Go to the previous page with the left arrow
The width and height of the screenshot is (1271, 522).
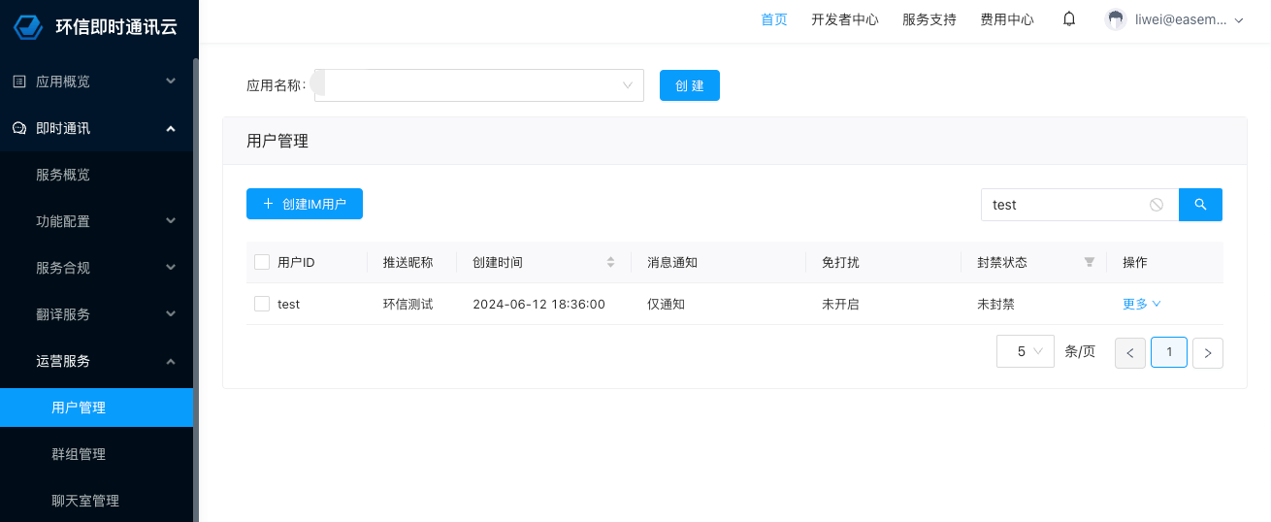click(x=1130, y=353)
